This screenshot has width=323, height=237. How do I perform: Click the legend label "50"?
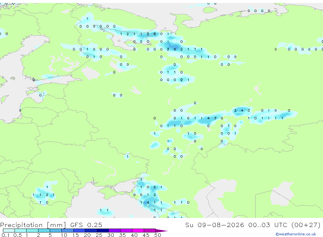coord(158,235)
